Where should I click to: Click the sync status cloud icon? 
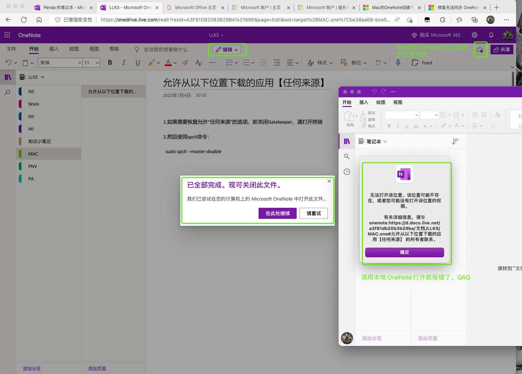(x=480, y=50)
